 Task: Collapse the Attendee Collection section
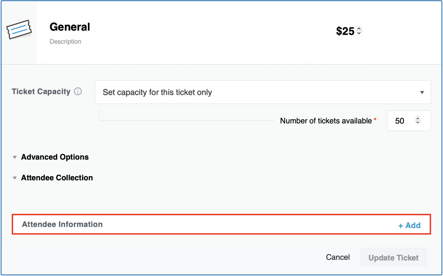57,178
